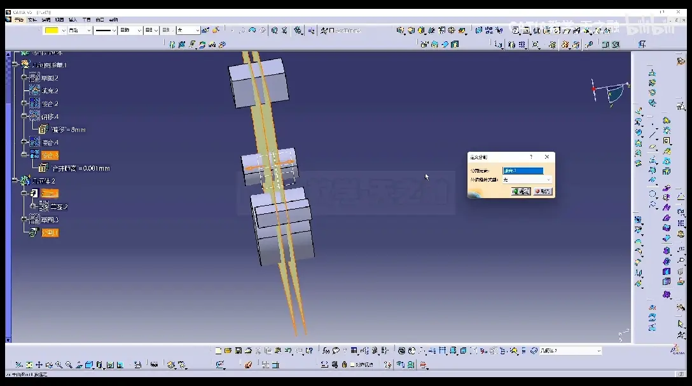The image size is (692, 386).
Task: Collapse the 偏移.4 tree node
Action: click(x=24, y=116)
